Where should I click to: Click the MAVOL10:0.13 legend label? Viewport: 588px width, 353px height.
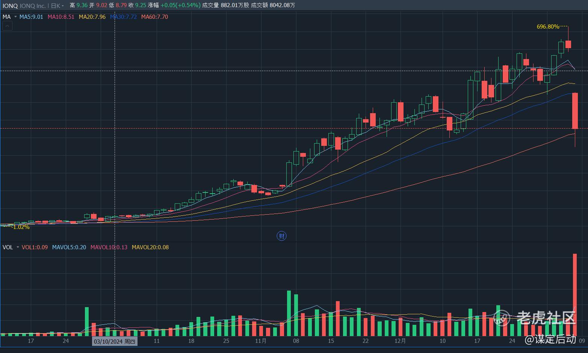109,247
